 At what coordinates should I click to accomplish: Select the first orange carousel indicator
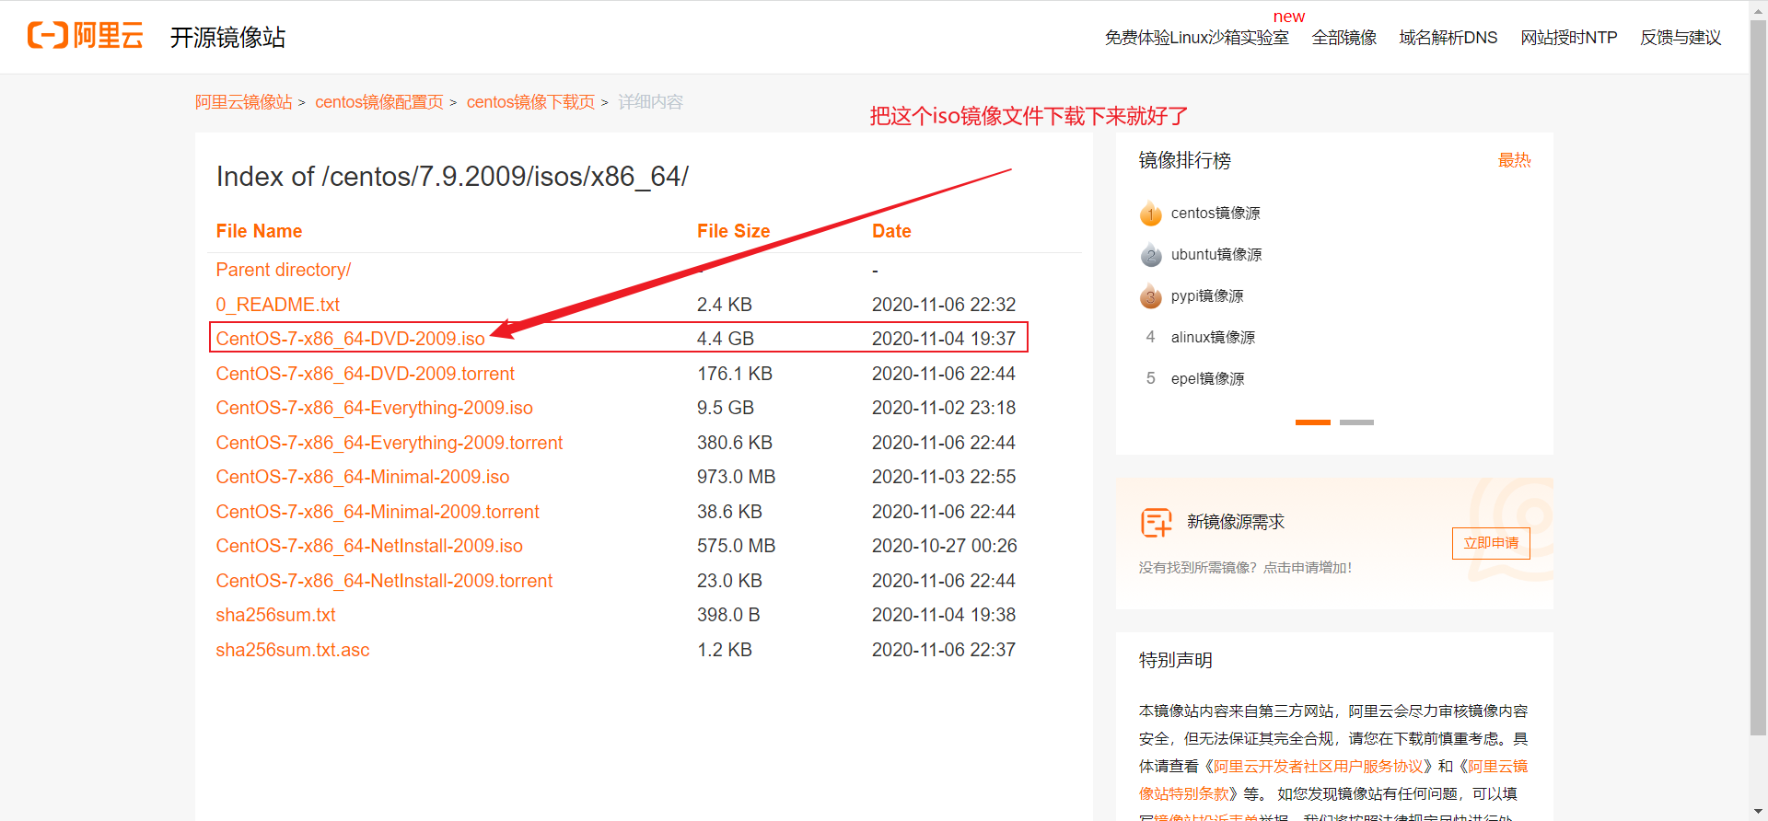[x=1312, y=422]
